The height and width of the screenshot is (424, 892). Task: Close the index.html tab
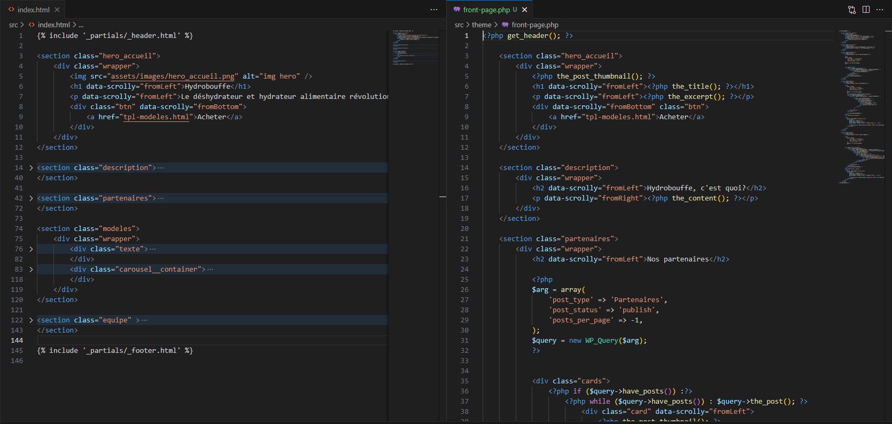[x=57, y=10]
